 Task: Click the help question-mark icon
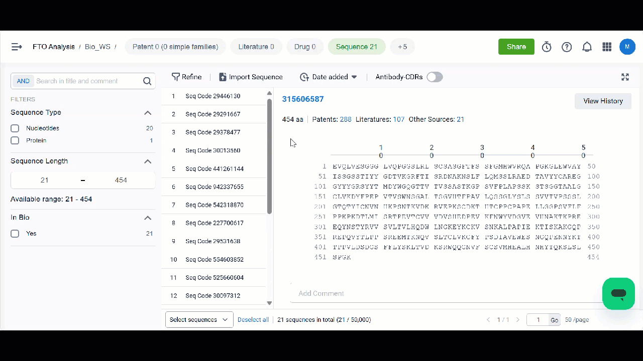coord(567,46)
